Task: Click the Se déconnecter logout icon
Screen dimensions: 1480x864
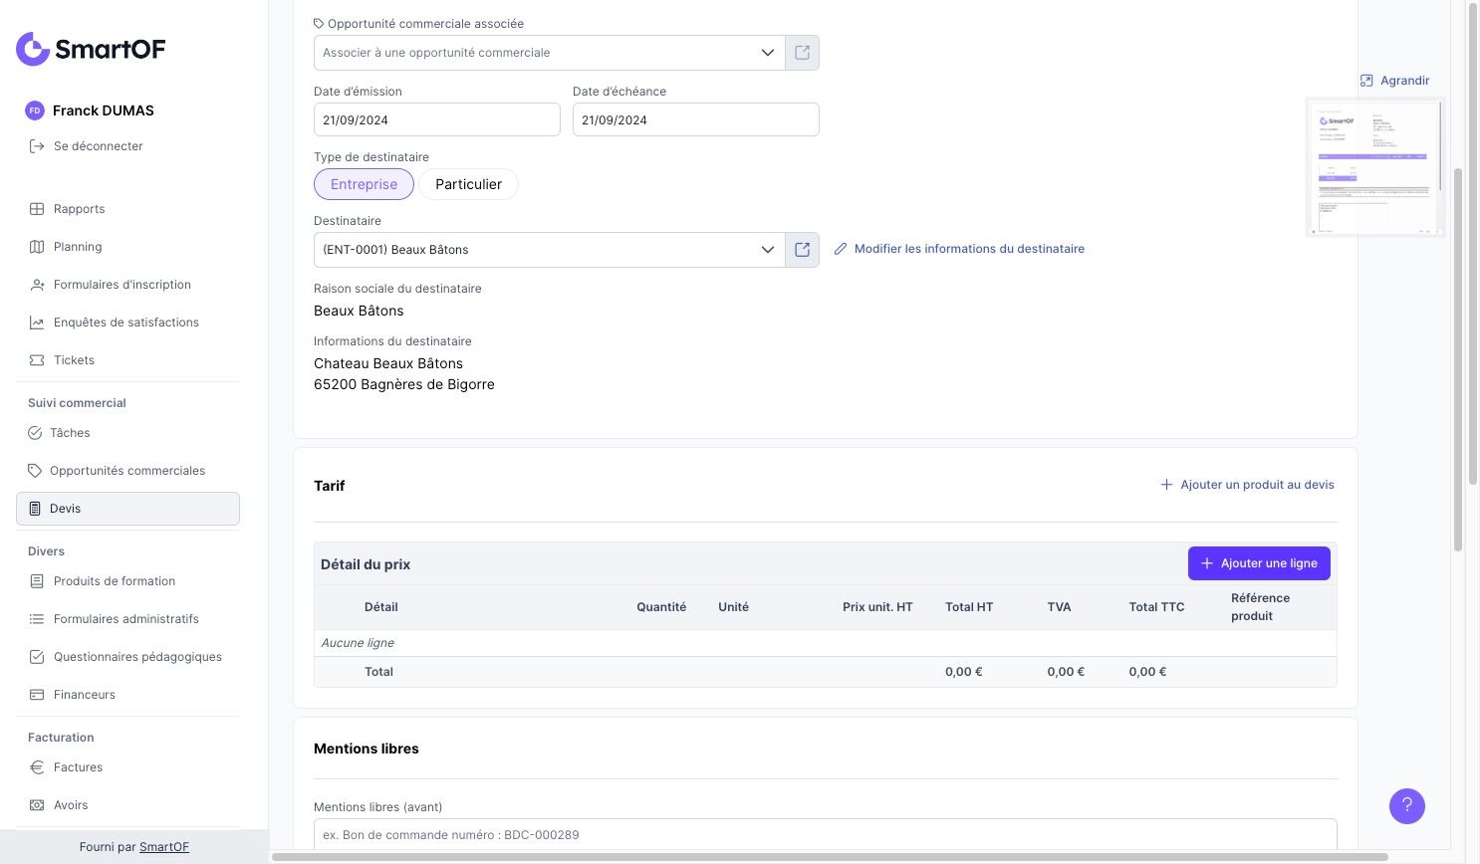Action: click(37, 146)
